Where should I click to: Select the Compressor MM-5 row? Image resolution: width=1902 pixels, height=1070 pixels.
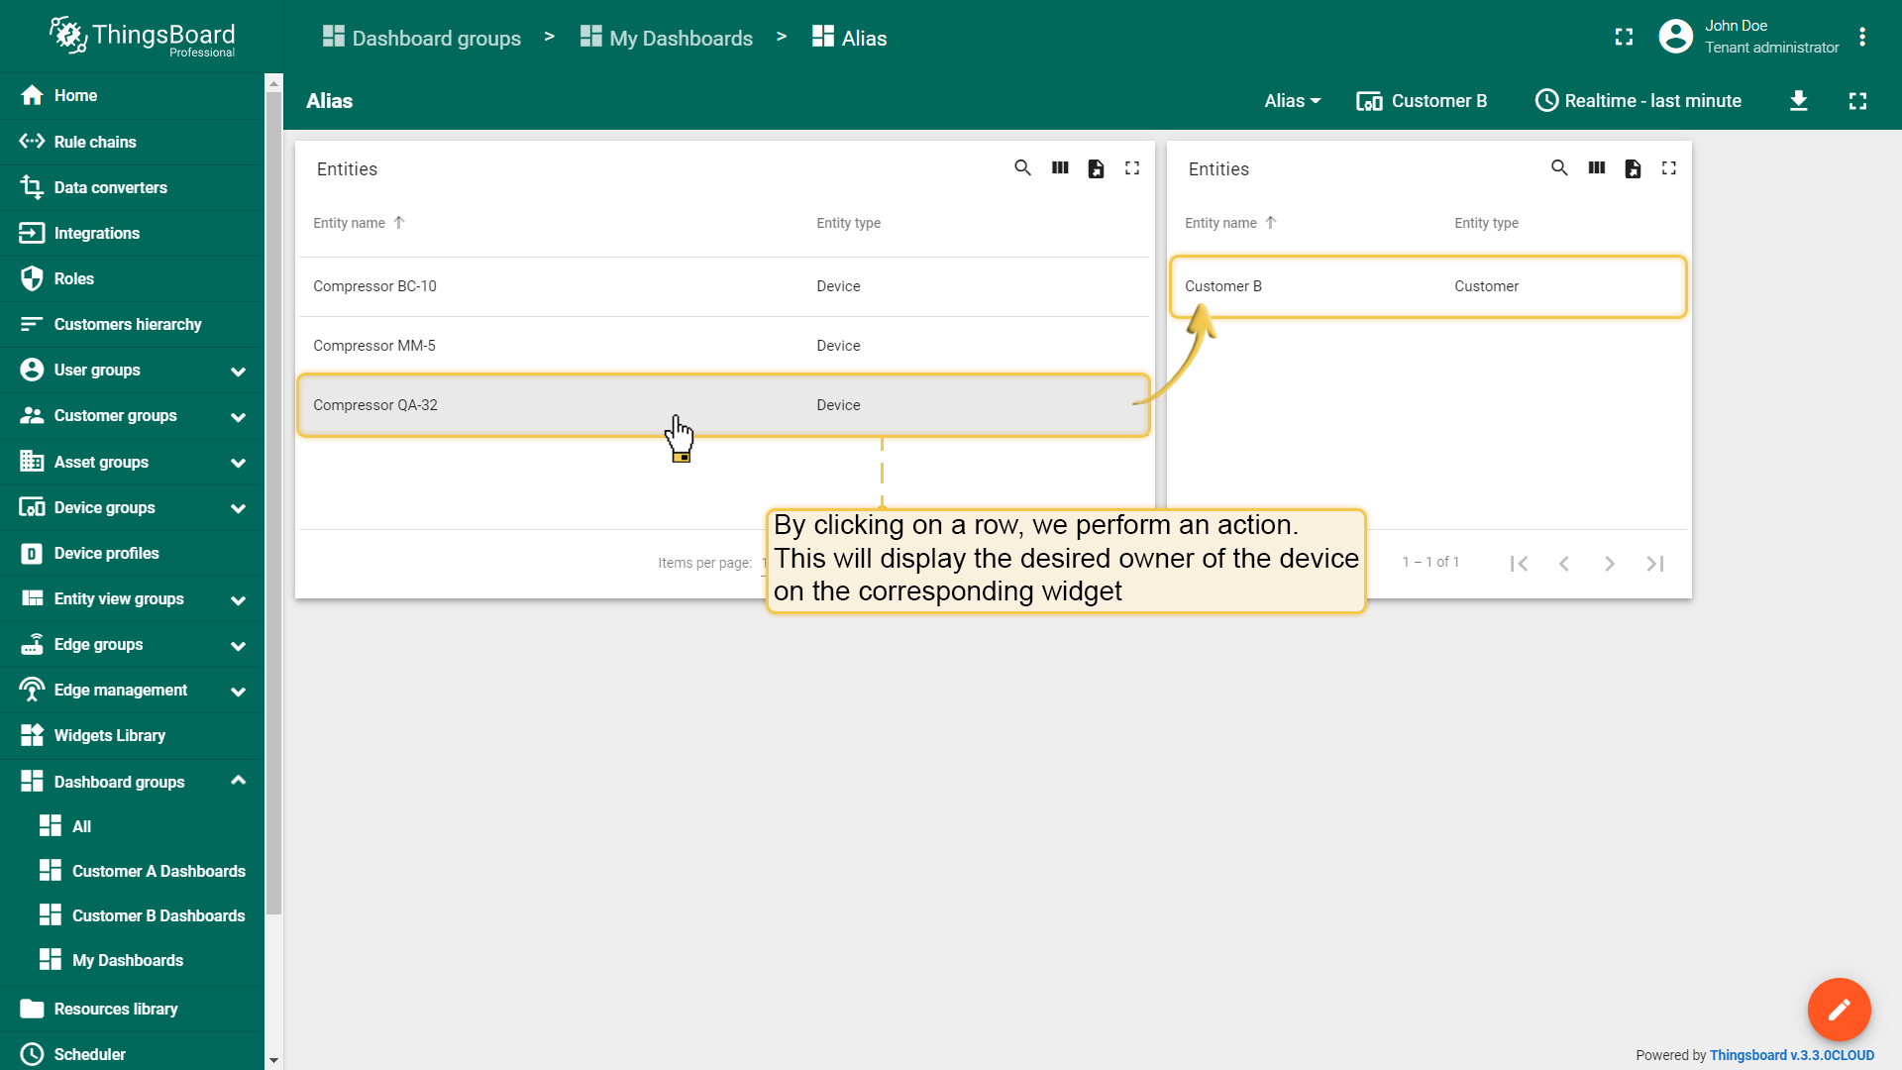[x=724, y=346]
